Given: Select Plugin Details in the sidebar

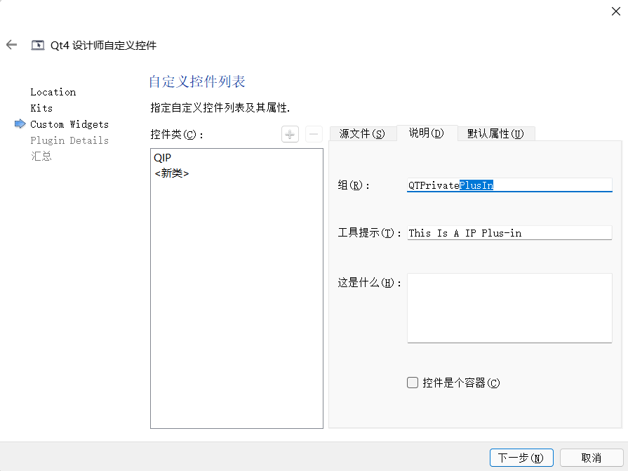Looking at the screenshot, I should coord(69,140).
